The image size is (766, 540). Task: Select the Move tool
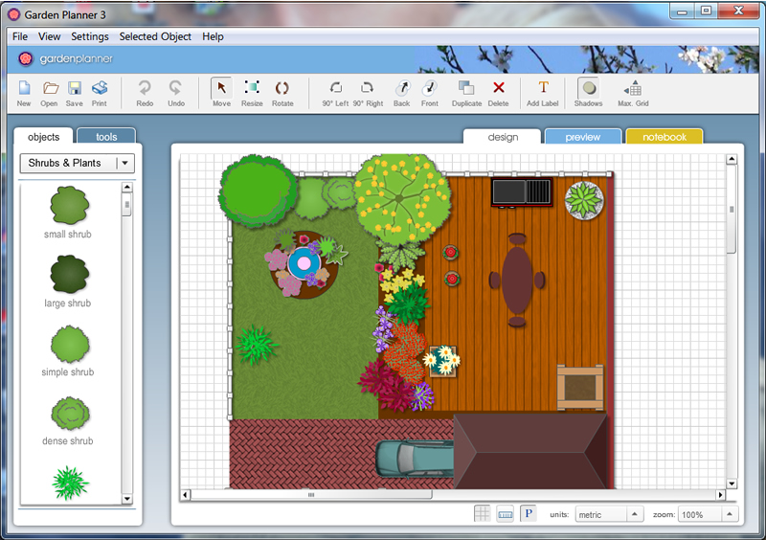click(x=221, y=93)
